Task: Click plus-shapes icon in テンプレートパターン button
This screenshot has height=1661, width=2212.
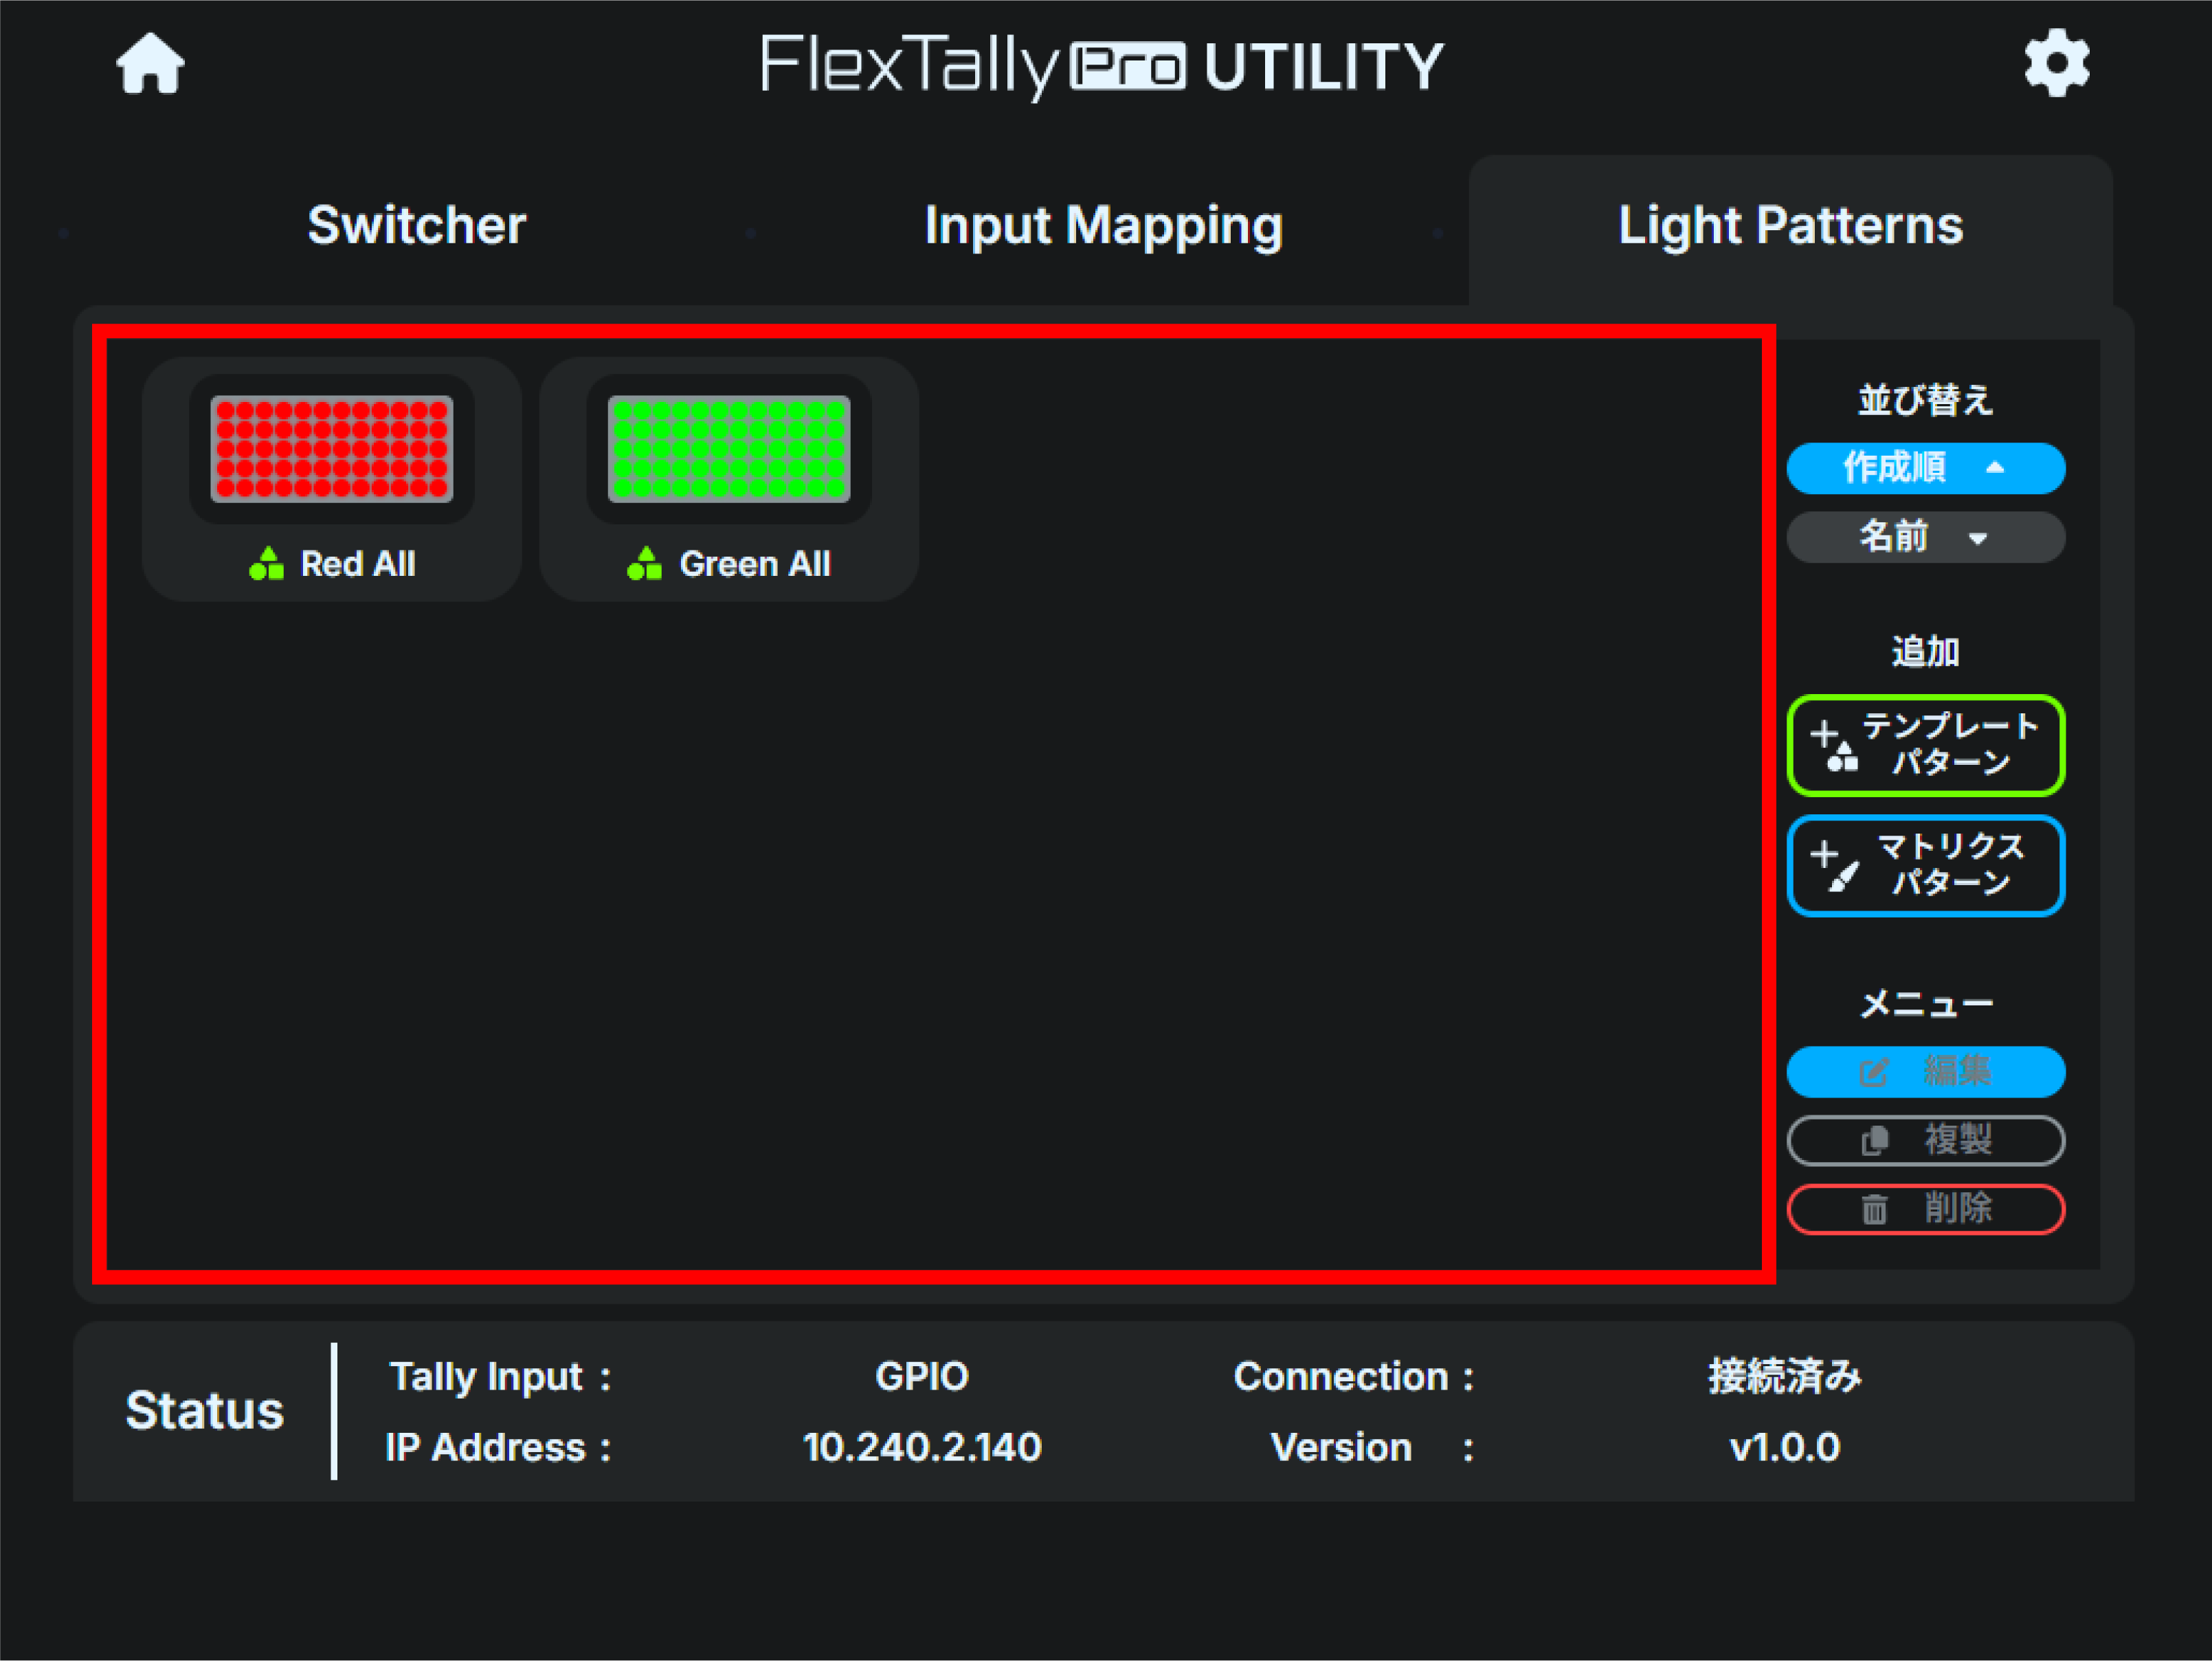Action: (x=1834, y=747)
